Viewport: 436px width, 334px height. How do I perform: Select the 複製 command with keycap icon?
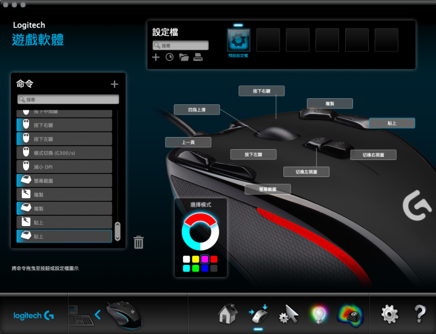click(x=64, y=209)
